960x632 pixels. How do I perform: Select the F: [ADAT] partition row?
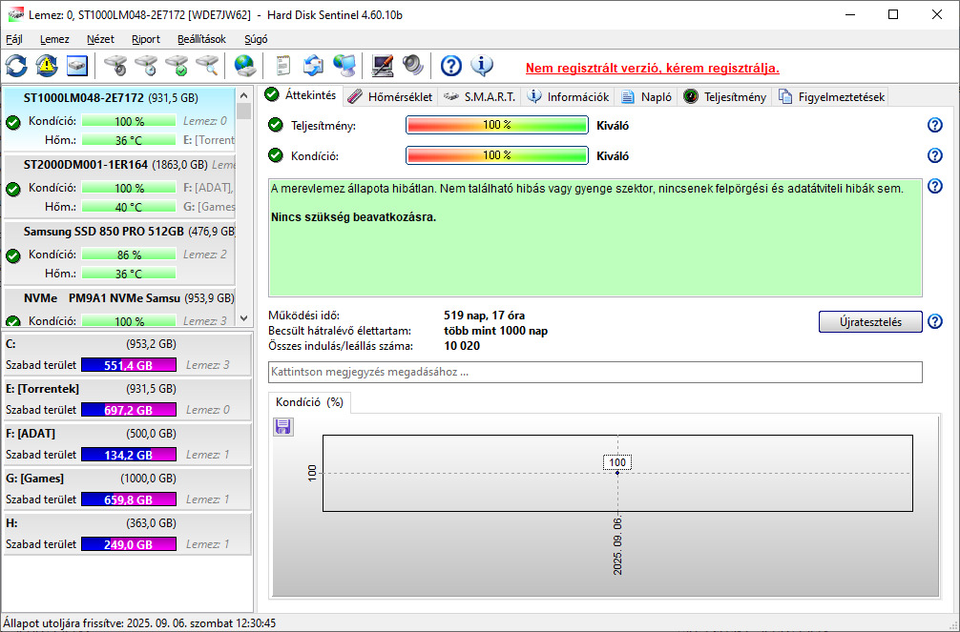127,444
